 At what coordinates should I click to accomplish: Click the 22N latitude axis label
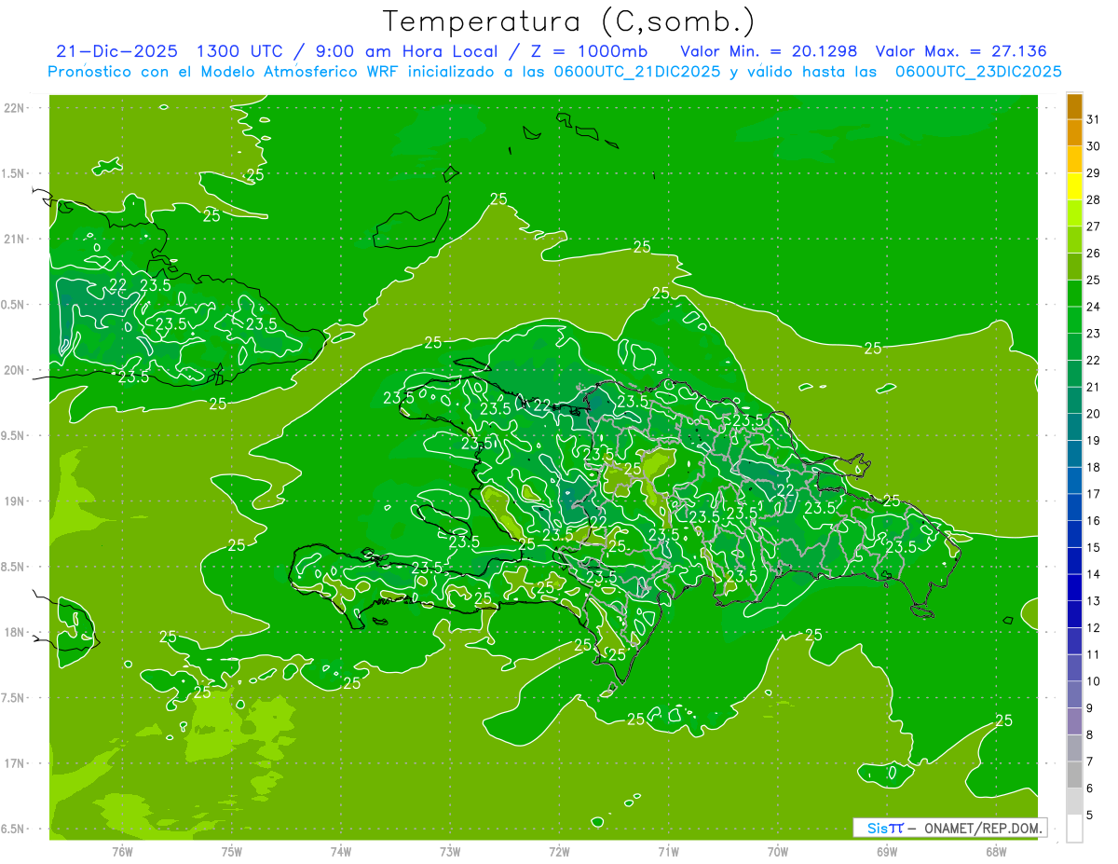[x=14, y=108]
